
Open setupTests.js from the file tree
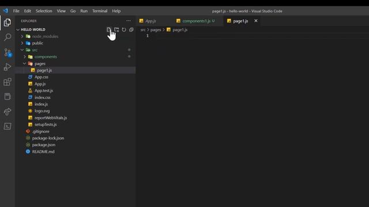pos(46,124)
